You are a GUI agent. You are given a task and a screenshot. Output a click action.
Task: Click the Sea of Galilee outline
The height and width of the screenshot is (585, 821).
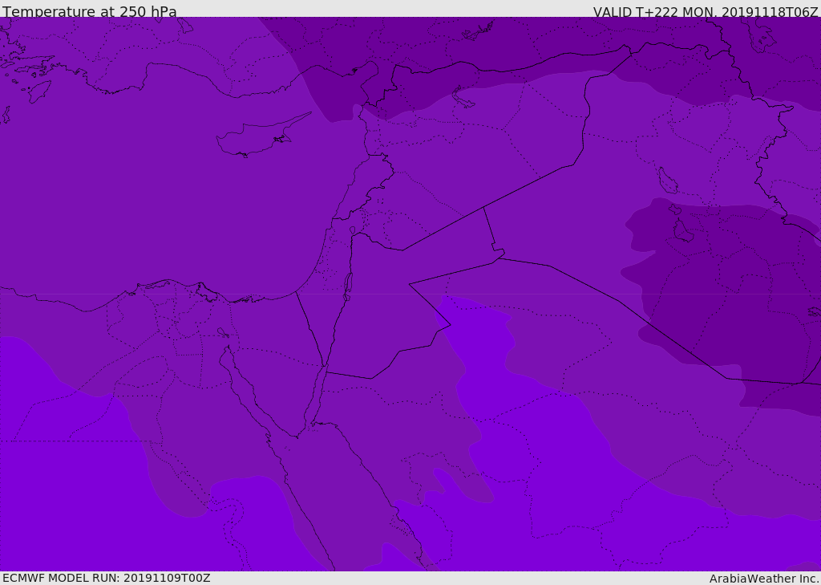point(353,230)
